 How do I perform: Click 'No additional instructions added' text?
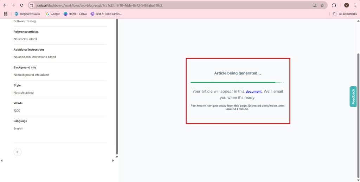pos(35,57)
